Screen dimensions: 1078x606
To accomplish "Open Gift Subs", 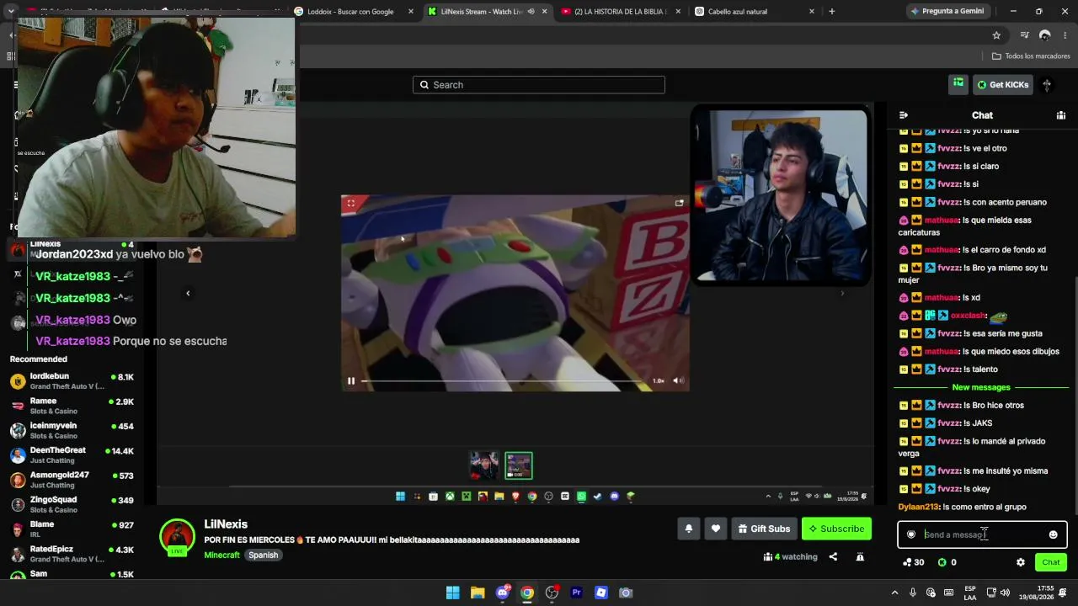I will click(x=764, y=529).
